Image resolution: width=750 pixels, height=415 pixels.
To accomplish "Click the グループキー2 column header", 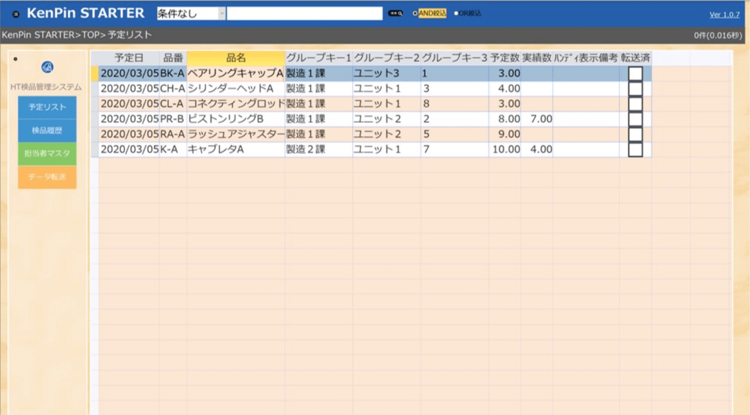I will pyautogui.click(x=386, y=58).
